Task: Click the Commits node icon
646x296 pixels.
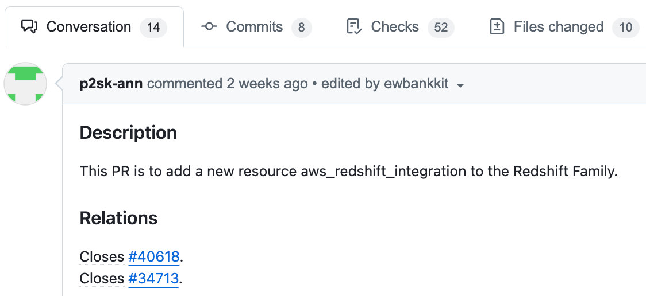Action: pos(209,26)
